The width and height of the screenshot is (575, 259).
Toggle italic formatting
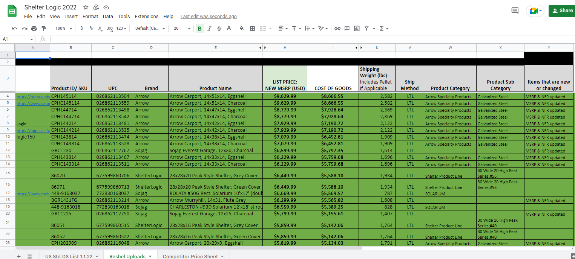coord(209,28)
